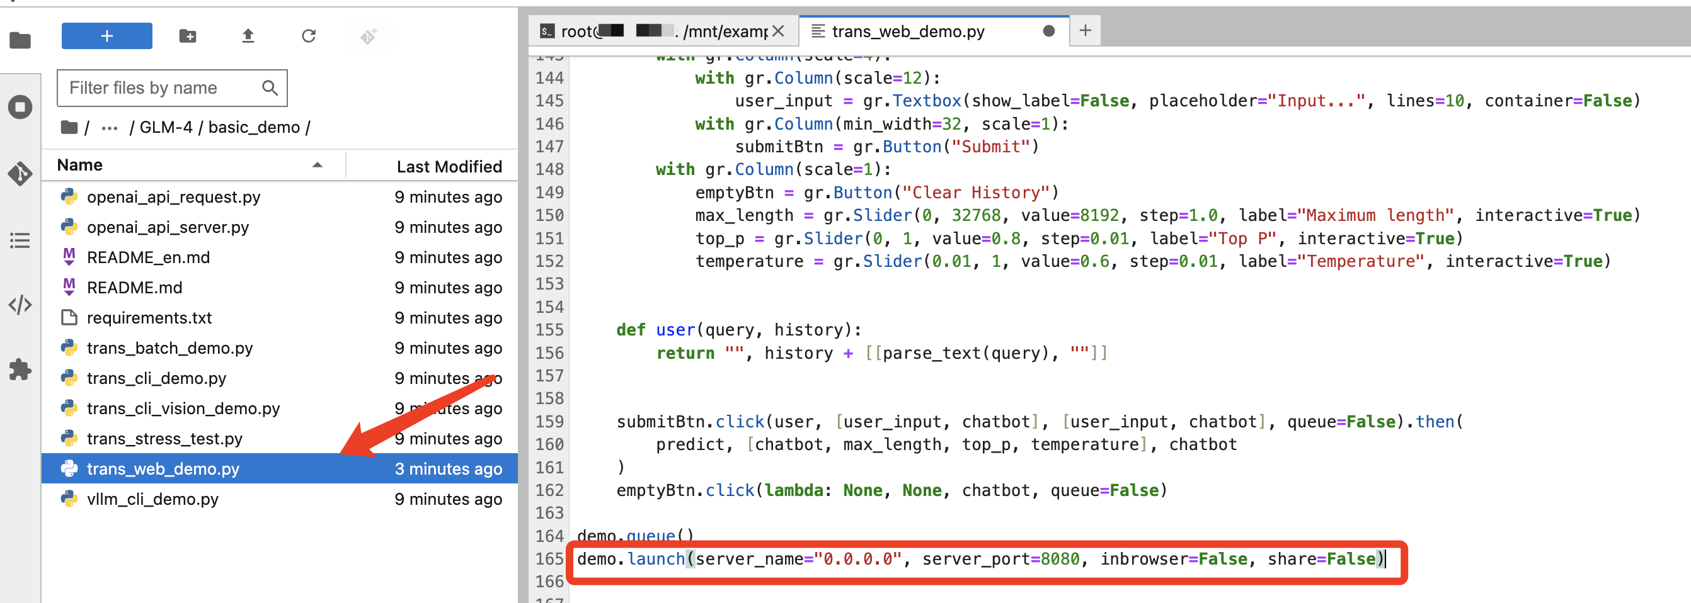This screenshot has height=603, width=1691.
Task: Select README.md file
Action: tap(280, 288)
